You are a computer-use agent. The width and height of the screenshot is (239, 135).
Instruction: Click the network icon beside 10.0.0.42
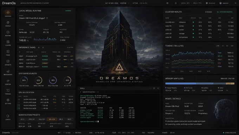click(x=207, y=3)
